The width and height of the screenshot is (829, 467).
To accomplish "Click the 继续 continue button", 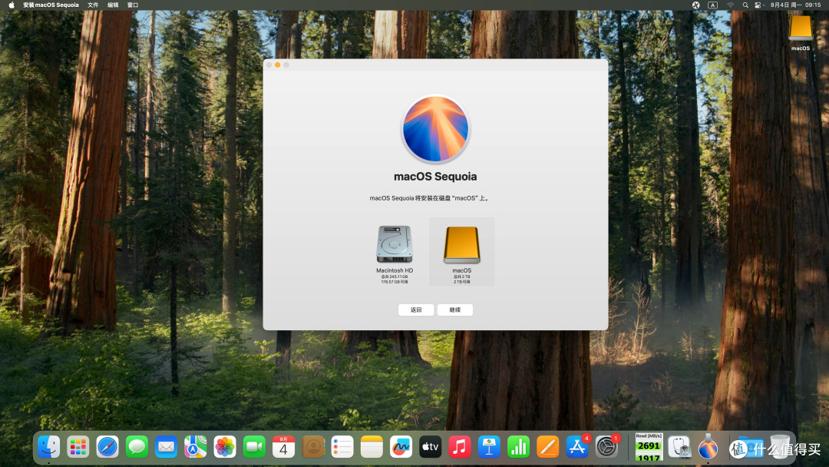I will [x=454, y=310].
